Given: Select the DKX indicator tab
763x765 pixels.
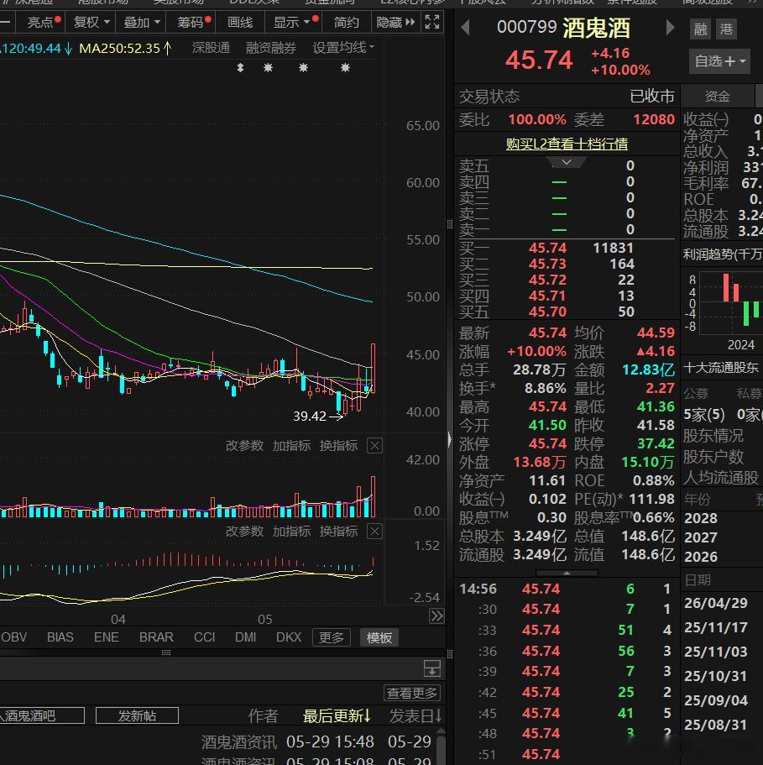Looking at the screenshot, I should pos(289,637).
